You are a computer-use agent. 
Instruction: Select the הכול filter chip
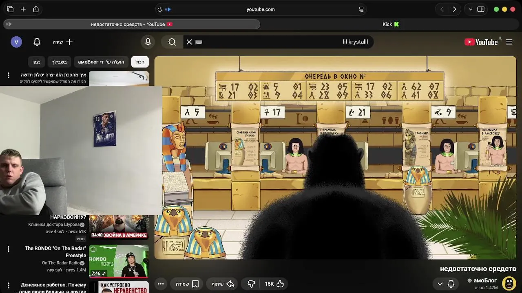point(140,62)
